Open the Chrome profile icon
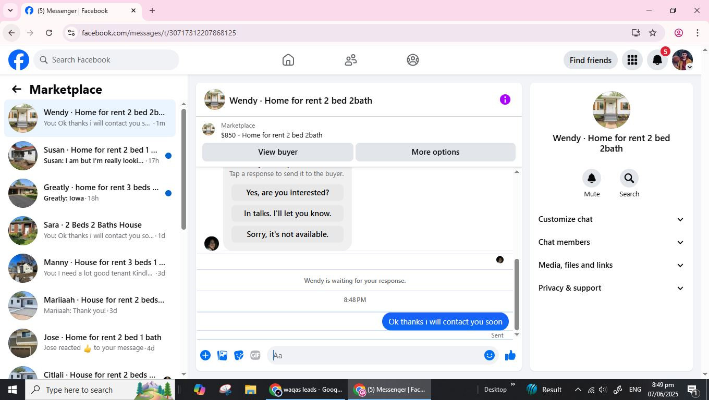This screenshot has width=709, height=400. tap(679, 33)
